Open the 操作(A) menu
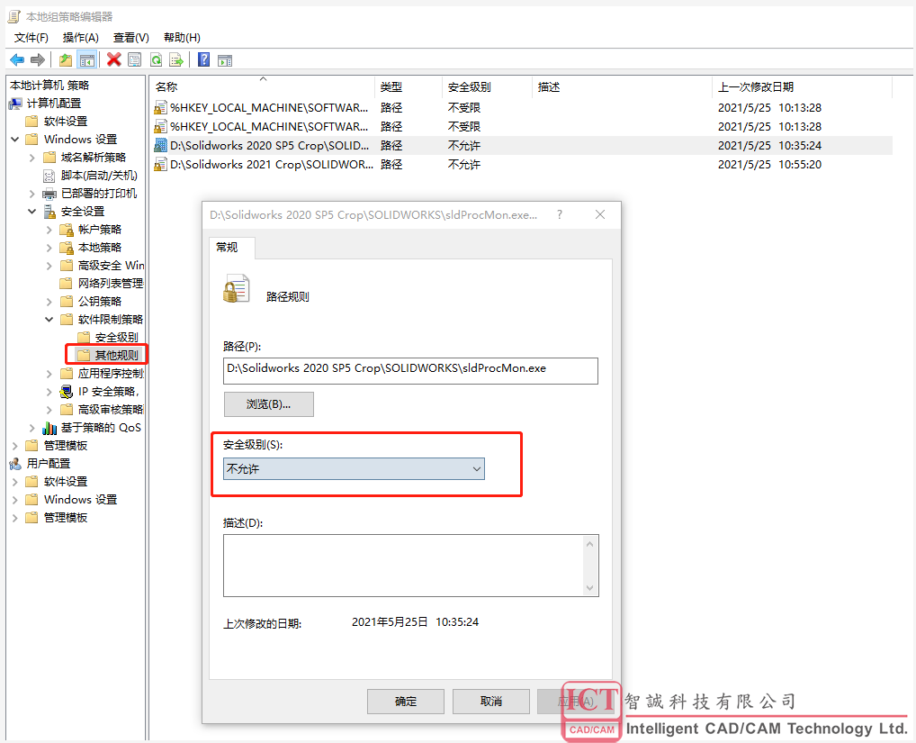This screenshot has width=916, height=743. click(x=81, y=38)
